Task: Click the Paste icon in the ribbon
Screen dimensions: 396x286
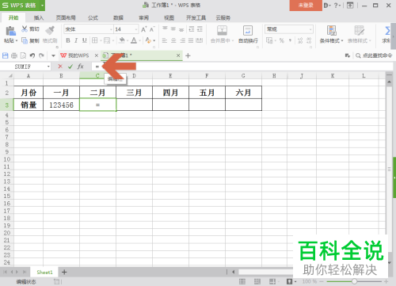Action: [x=10, y=31]
